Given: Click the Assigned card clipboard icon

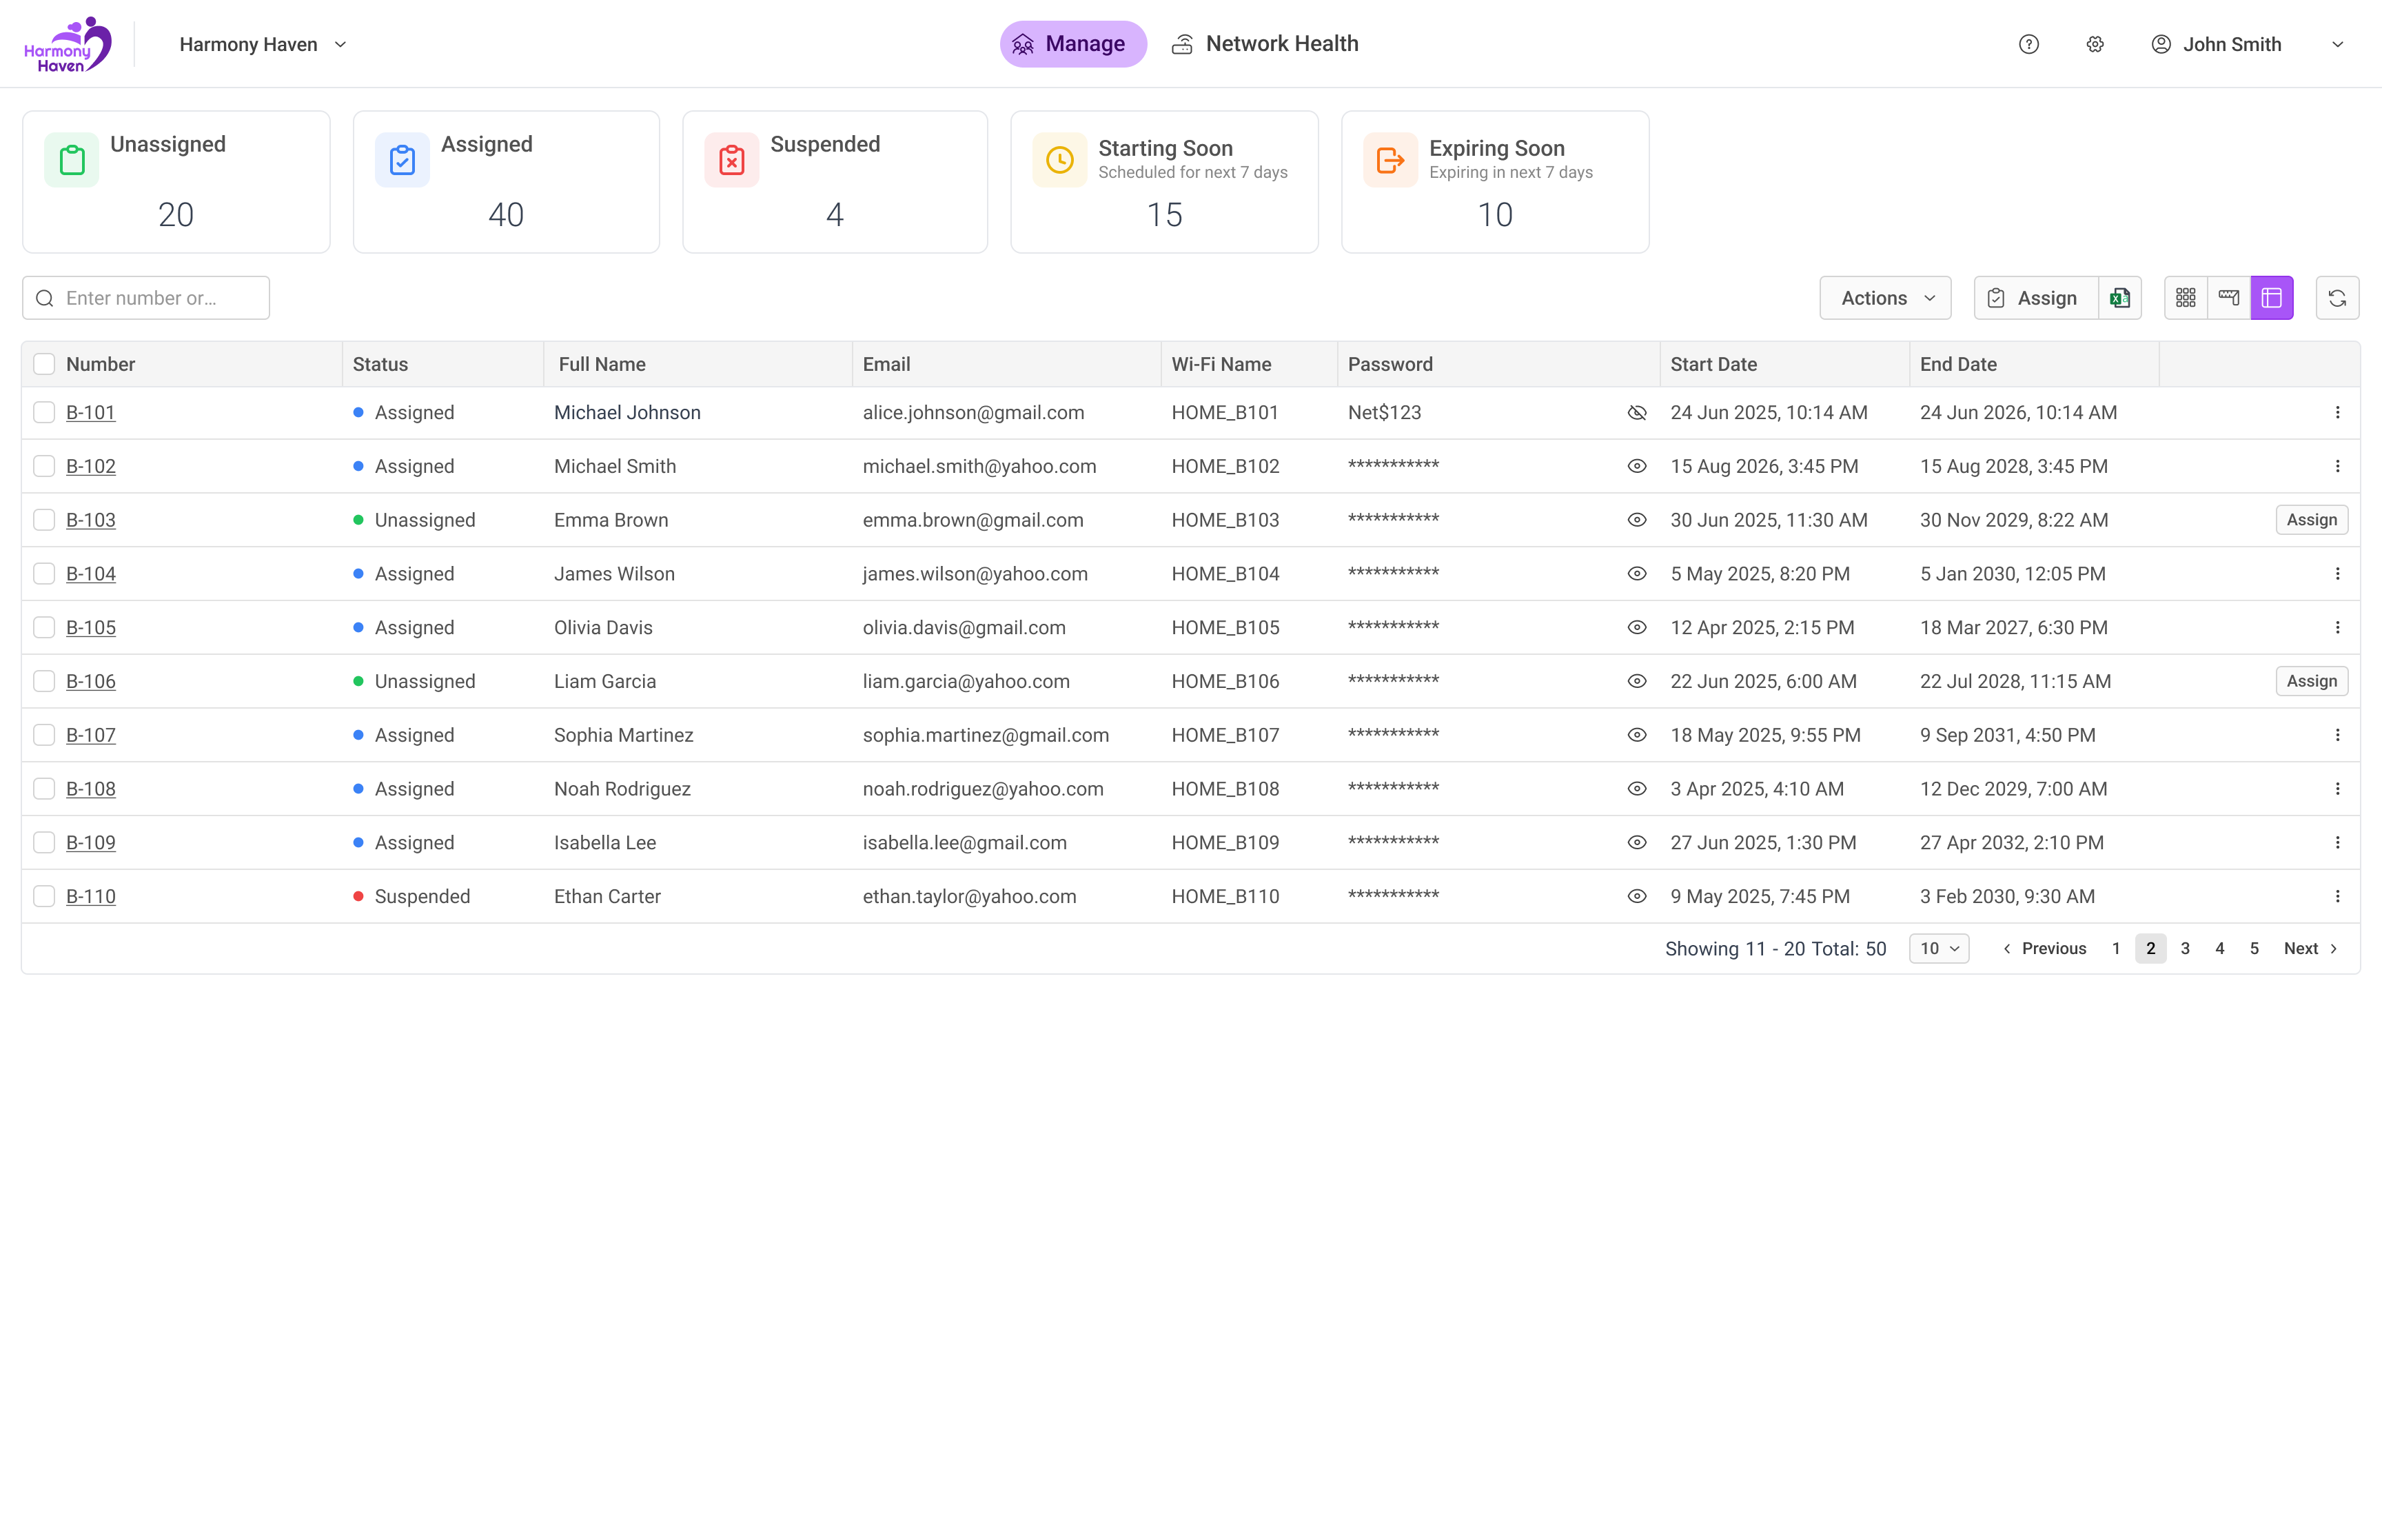Looking at the screenshot, I should [x=402, y=160].
